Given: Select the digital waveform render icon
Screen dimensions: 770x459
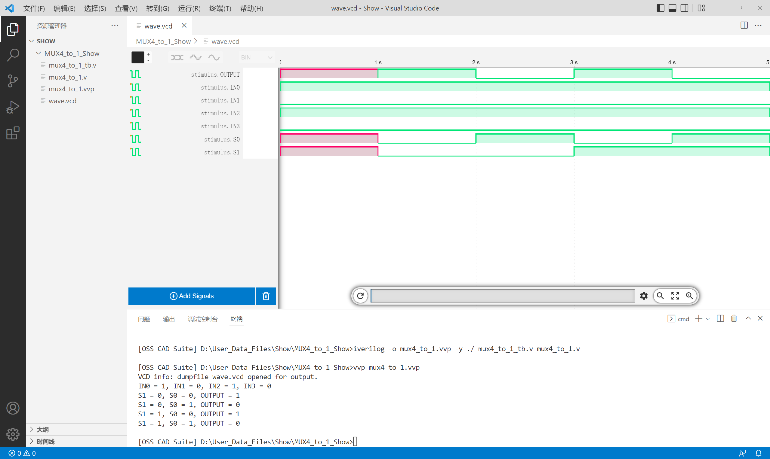Looking at the screenshot, I should [x=177, y=58].
